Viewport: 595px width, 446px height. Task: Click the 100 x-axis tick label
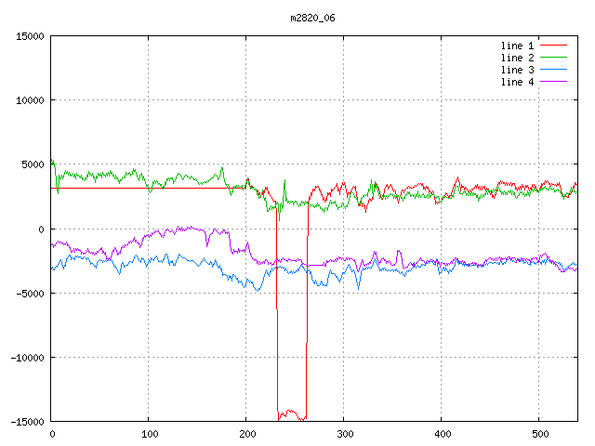(149, 434)
